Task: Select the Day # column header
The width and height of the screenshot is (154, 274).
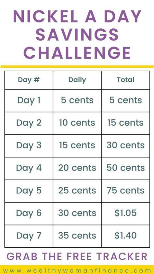Action: point(29,80)
